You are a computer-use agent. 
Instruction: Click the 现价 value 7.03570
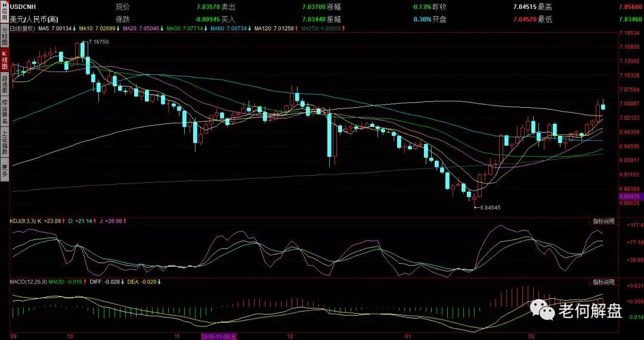[208, 7]
